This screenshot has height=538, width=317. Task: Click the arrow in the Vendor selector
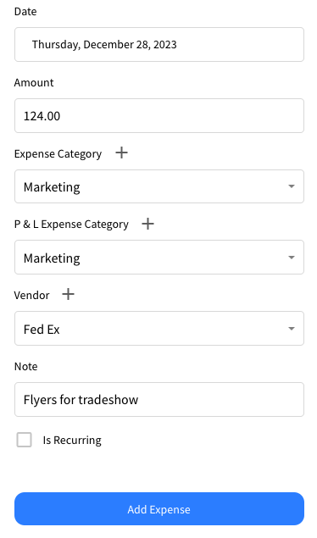pyautogui.click(x=292, y=329)
